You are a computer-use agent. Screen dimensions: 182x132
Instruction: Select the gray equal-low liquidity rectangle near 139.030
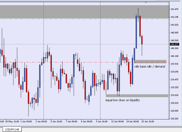[137, 96]
